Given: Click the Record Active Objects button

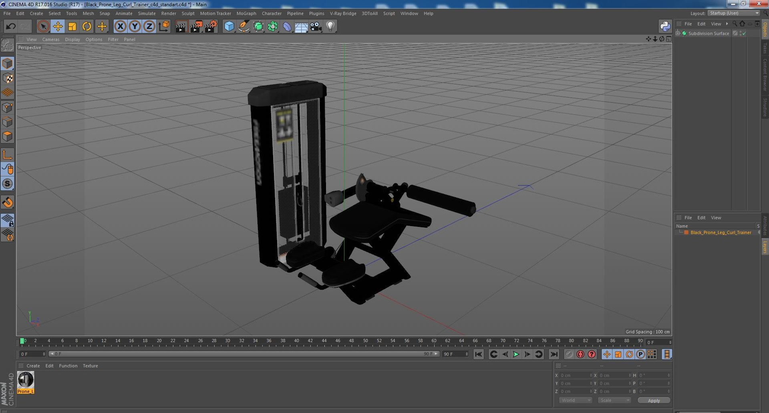Looking at the screenshot, I should (x=569, y=354).
